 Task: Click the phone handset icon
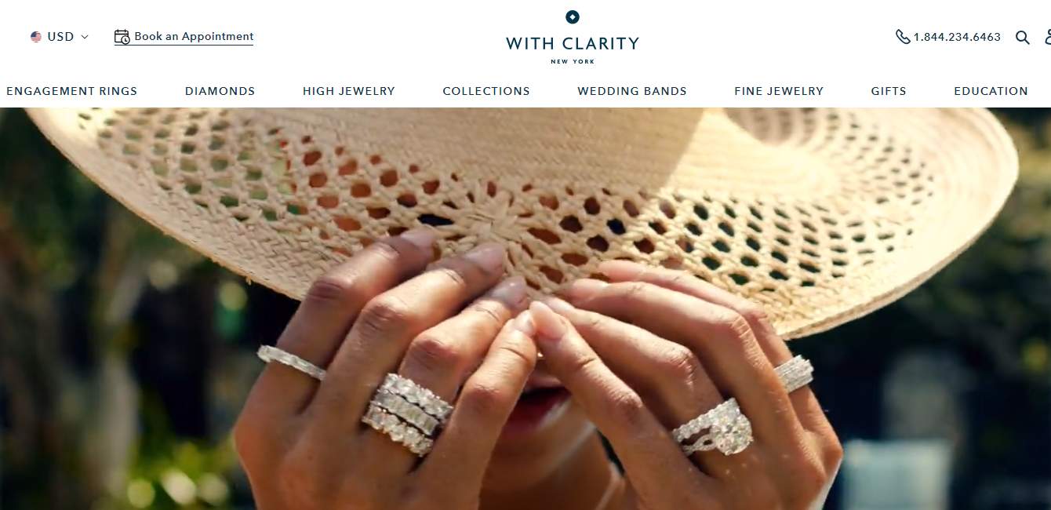point(903,37)
